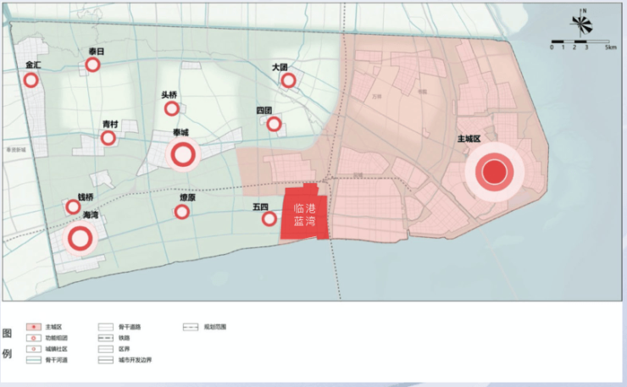Click the 5km scale label
Image resolution: width=627 pixels, height=387 pixels.
click(611, 47)
